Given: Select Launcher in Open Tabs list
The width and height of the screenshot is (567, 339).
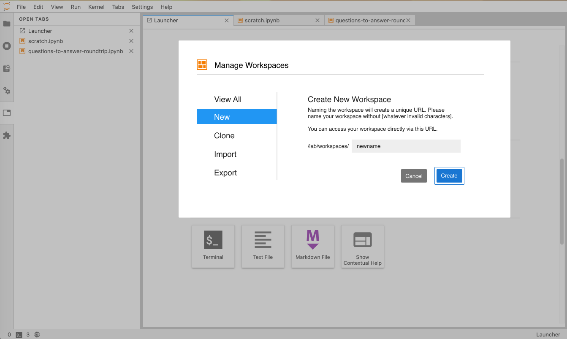Looking at the screenshot, I should [x=77, y=31].
